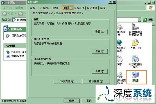The image size is (156, 104).
Task: Click the 后退 back arrow icon
Action: [4, 14]
